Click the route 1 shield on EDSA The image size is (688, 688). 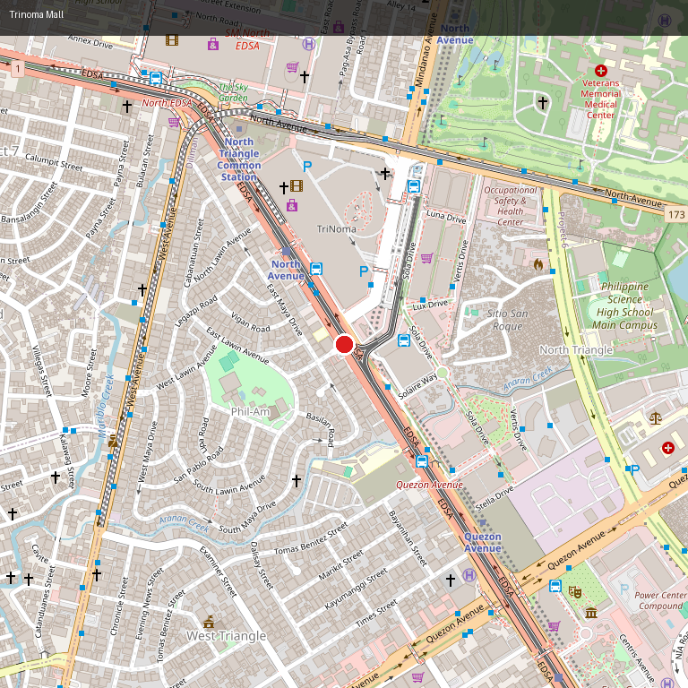[x=18, y=68]
